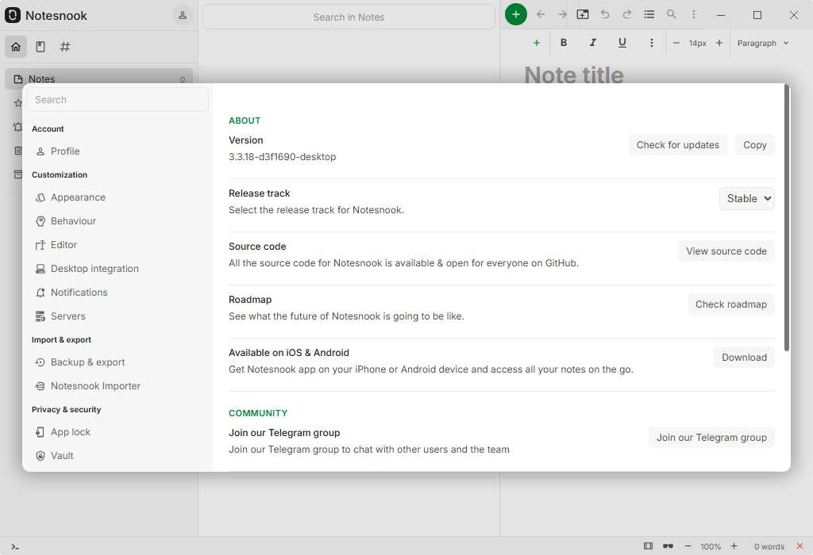
Task: Focus the Search in Notes field
Action: tap(349, 17)
